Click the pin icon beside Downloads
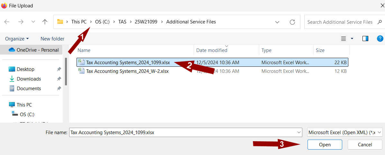Image resolution: width=385 pixels, height=155 pixels. [x=59, y=79]
